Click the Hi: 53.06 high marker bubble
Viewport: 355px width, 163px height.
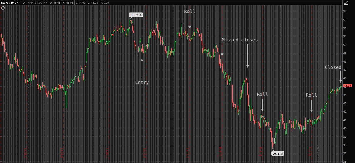coord(137,15)
